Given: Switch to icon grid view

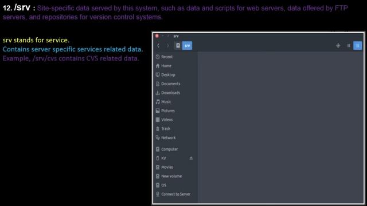Looking at the screenshot, I should pos(357,46).
